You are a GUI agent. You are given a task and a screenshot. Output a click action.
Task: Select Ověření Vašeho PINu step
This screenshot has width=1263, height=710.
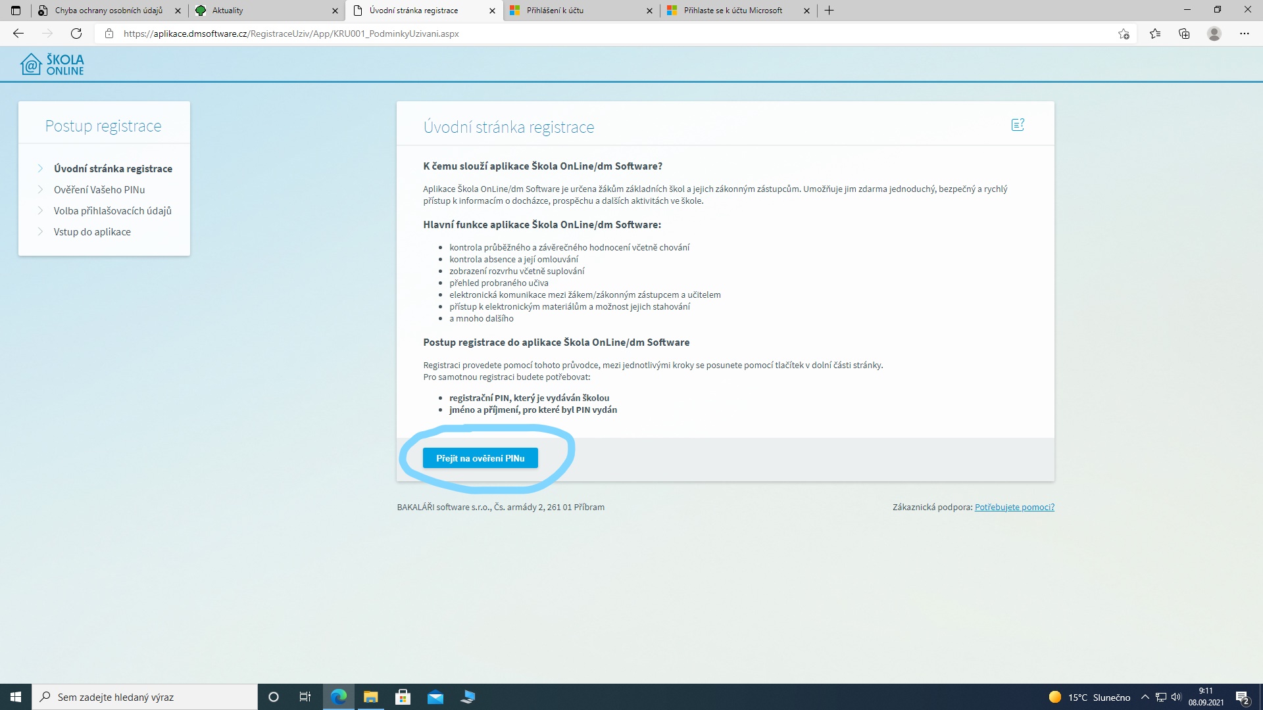(x=99, y=189)
